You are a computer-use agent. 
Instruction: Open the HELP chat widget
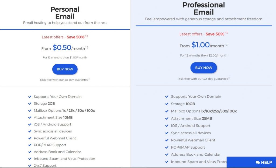[x=251, y=162]
